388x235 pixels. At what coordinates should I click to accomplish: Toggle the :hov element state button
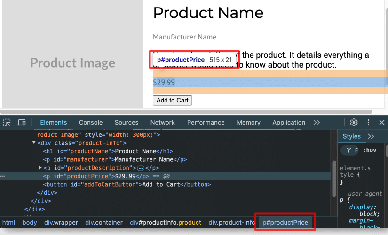point(370,150)
